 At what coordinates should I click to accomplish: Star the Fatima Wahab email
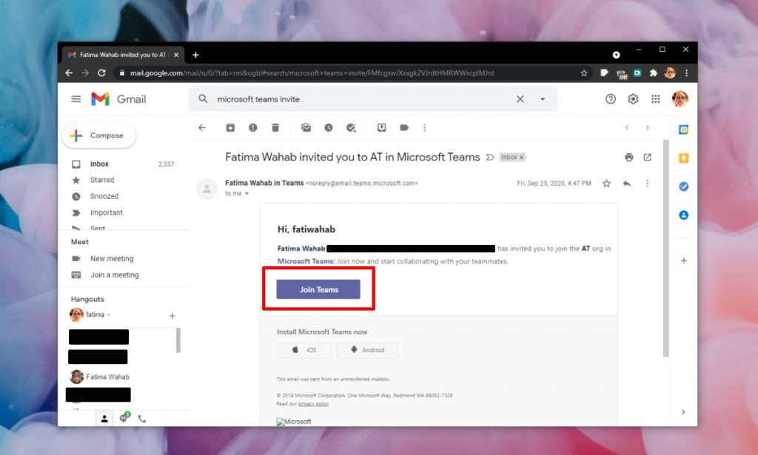pos(606,183)
